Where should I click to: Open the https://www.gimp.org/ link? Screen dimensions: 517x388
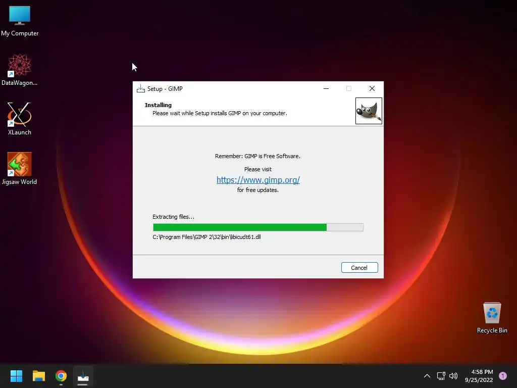[x=258, y=180]
